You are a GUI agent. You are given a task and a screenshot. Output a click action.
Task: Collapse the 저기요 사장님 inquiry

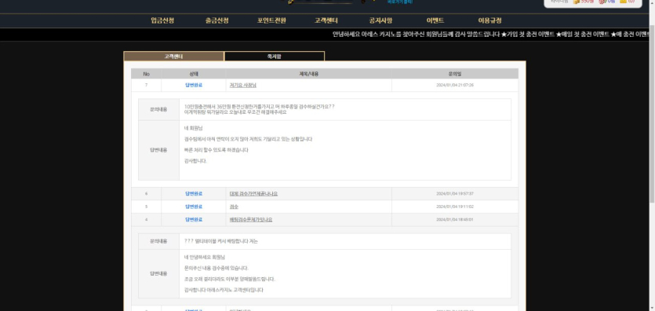(x=242, y=85)
